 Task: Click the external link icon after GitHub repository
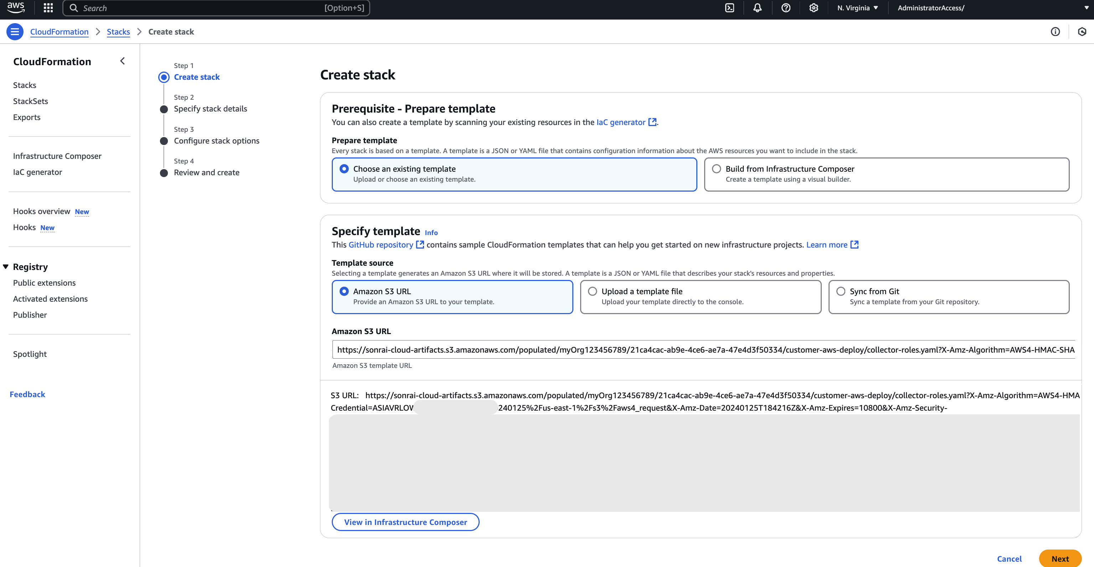419,245
